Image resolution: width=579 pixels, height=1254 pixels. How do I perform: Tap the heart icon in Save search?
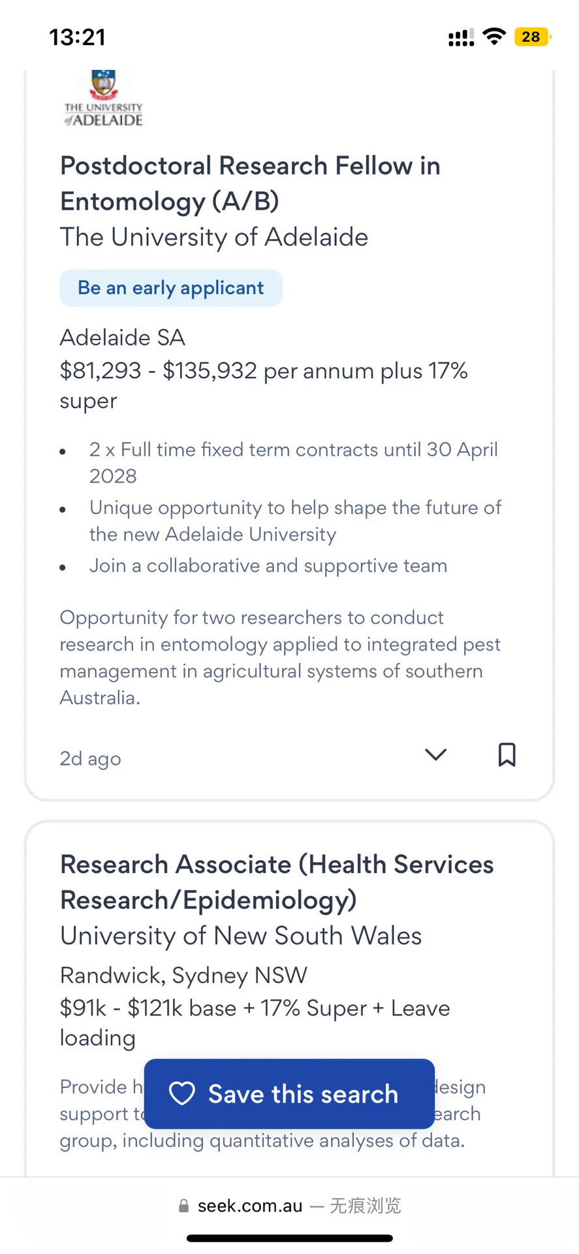182,1093
